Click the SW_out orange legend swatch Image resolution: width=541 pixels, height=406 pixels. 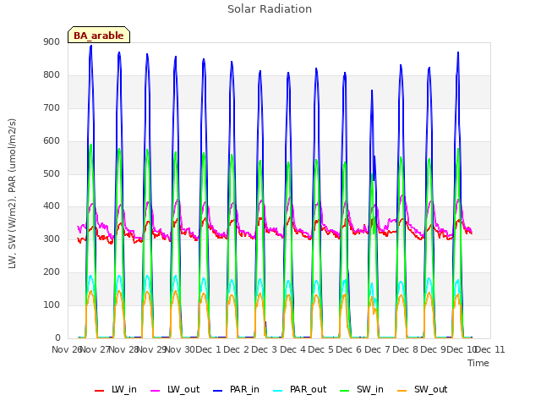pos(402,391)
